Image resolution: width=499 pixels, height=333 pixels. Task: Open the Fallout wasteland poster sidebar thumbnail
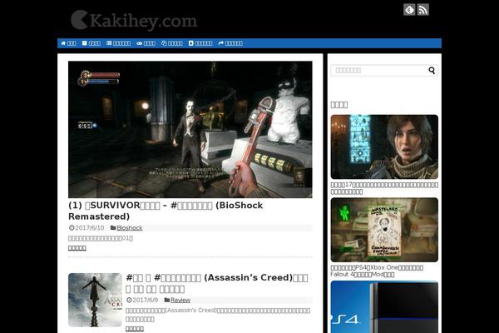(x=384, y=230)
